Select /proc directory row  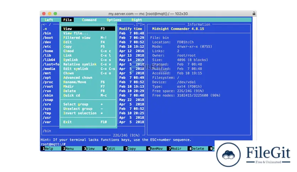tap(48, 82)
